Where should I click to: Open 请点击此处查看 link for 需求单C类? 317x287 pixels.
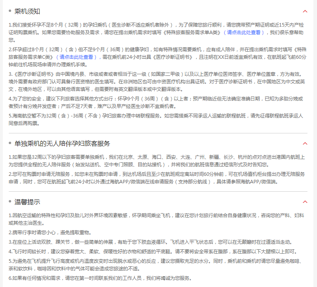76,57
